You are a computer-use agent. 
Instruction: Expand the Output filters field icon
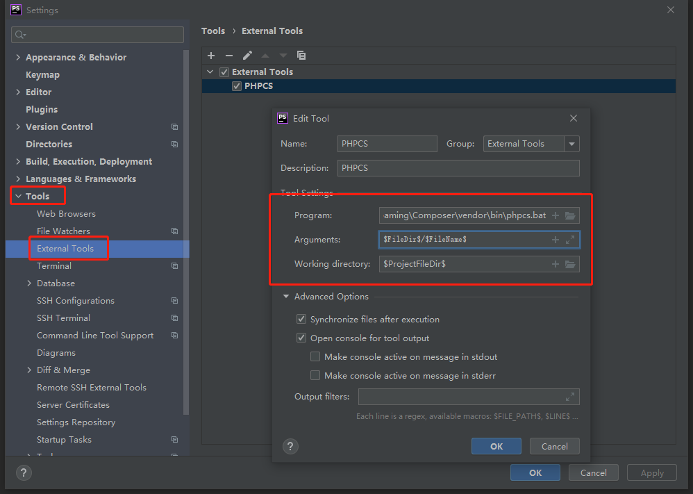[x=570, y=397]
